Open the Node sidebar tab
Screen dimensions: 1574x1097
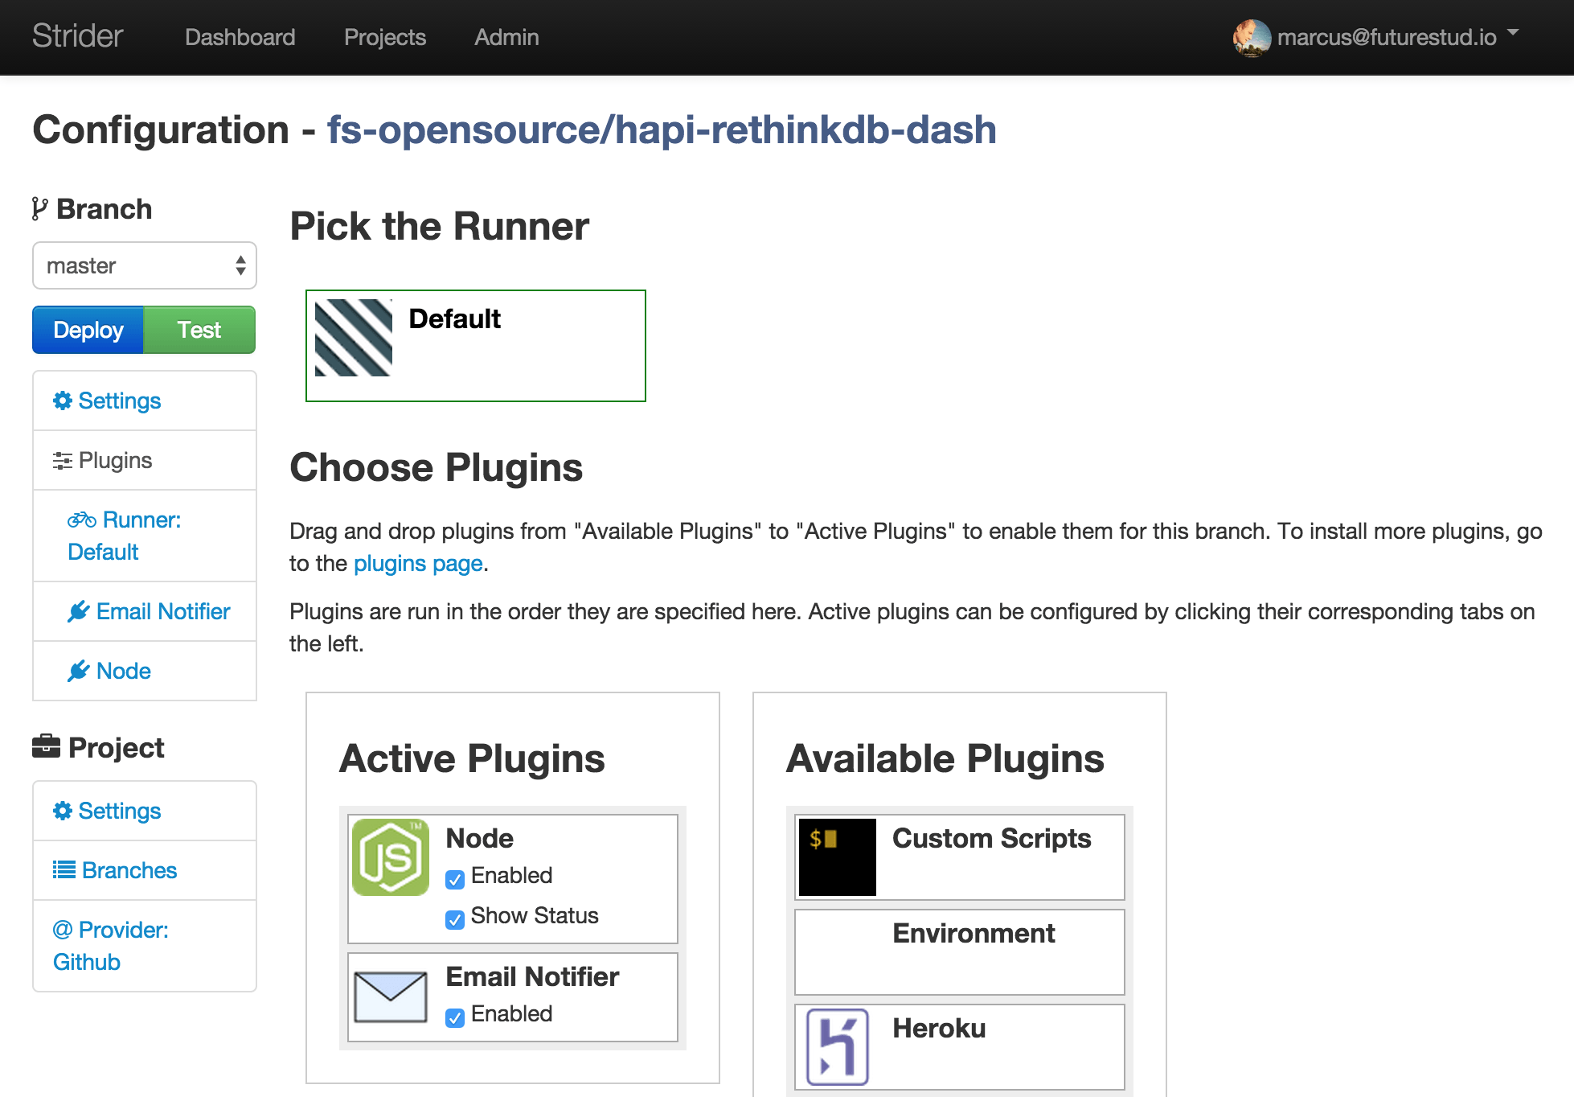145,671
